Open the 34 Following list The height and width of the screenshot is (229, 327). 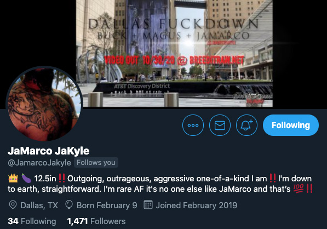[32, 221]
